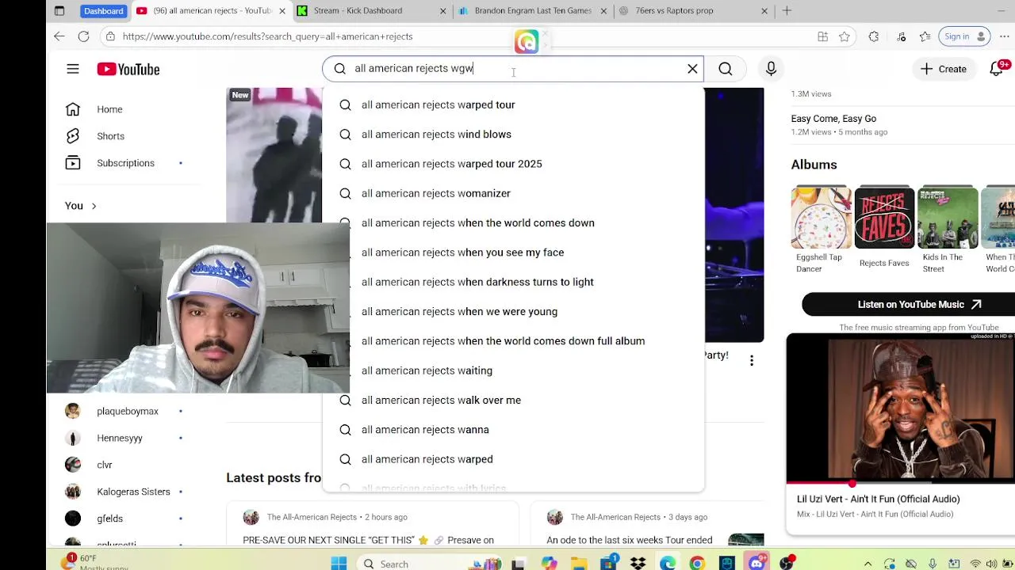Select suggestion 'all american rejects womanizer'
The width and height of the screenshot is (1015, 570).
pyautogui.click(x=513, y=193)
